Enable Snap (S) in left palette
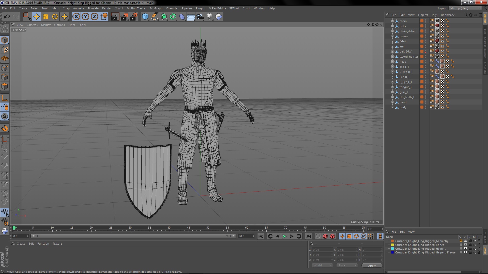Image resolution: width=488 pixels, height=274 pixels. coord(5,116)
